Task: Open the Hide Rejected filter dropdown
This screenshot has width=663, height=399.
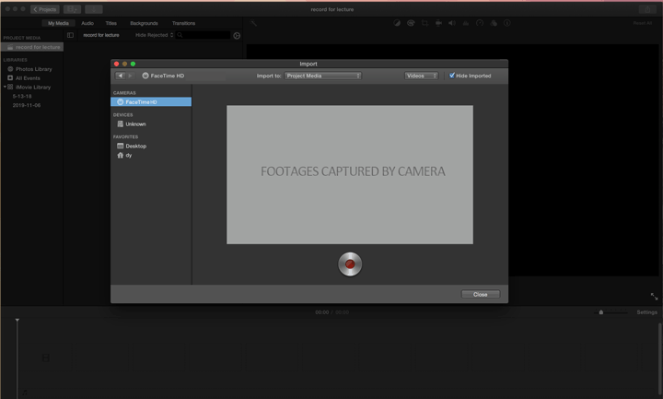Action: pos(154,35)
